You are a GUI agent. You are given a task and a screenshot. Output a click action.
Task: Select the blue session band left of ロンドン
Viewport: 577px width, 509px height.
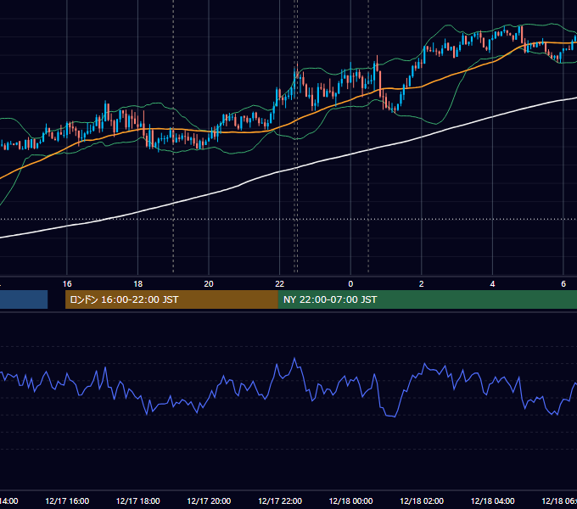click(24, 299)
